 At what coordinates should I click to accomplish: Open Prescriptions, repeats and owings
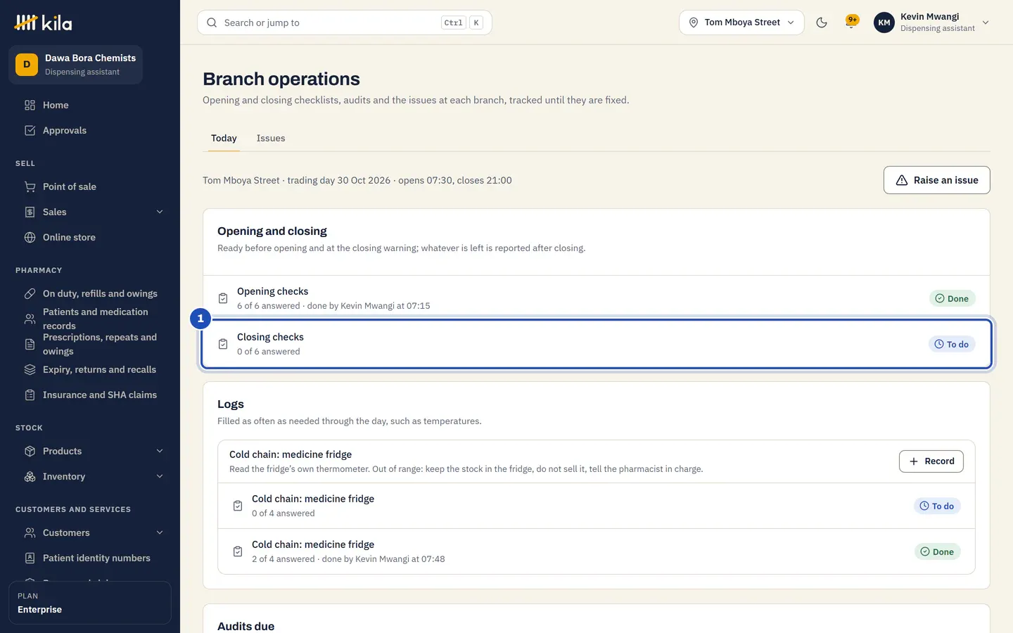tap(90, 344)
